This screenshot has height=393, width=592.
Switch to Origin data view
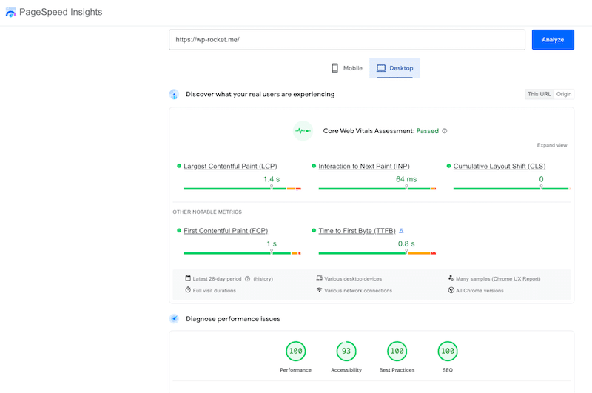click(564, 95)
